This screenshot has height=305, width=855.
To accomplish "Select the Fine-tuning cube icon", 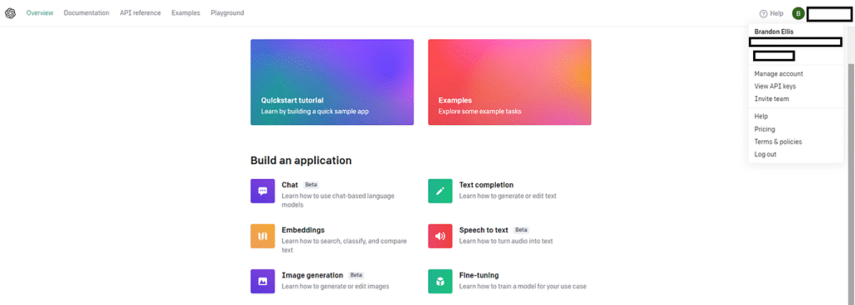I will (440, 281).
